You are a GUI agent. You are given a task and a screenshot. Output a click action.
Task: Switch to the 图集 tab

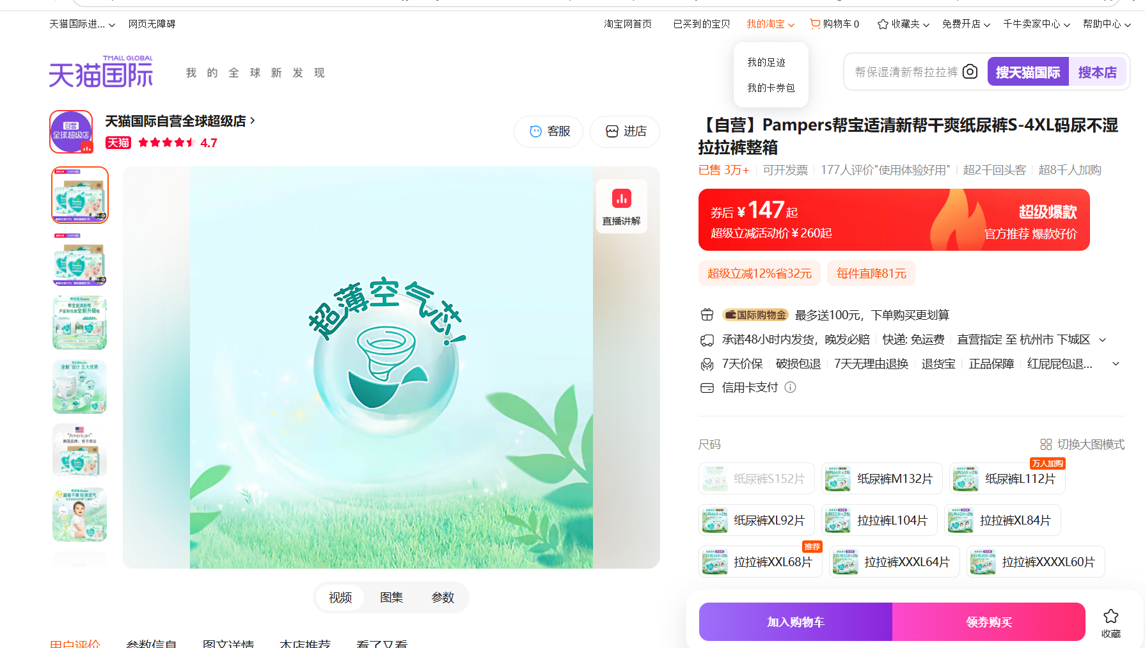coord(391,597)
